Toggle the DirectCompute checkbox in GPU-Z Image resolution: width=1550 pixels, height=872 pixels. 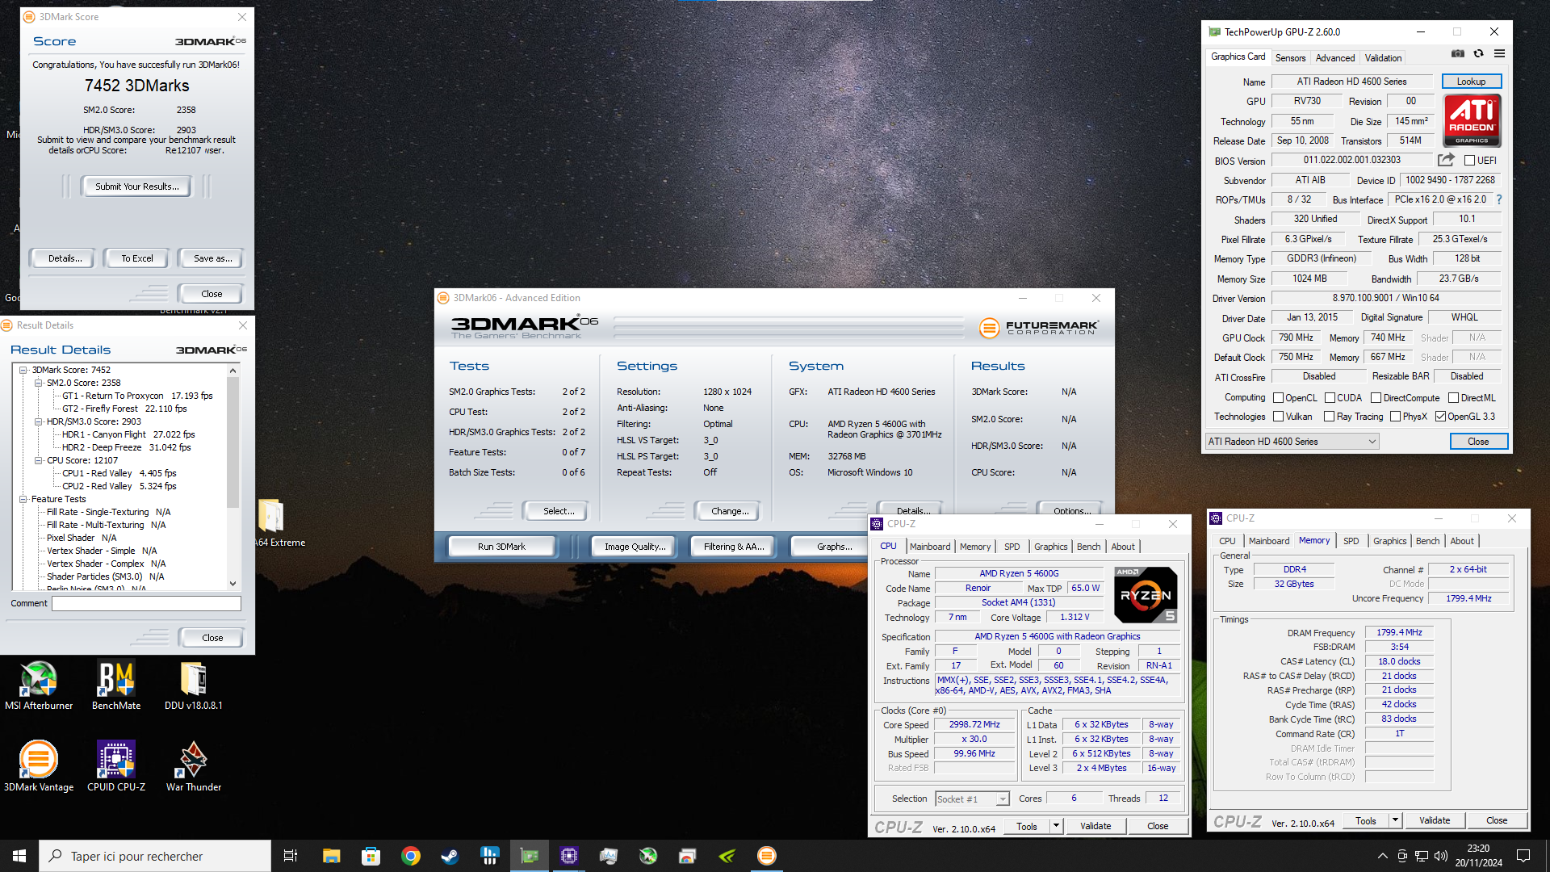[1376, 398]
